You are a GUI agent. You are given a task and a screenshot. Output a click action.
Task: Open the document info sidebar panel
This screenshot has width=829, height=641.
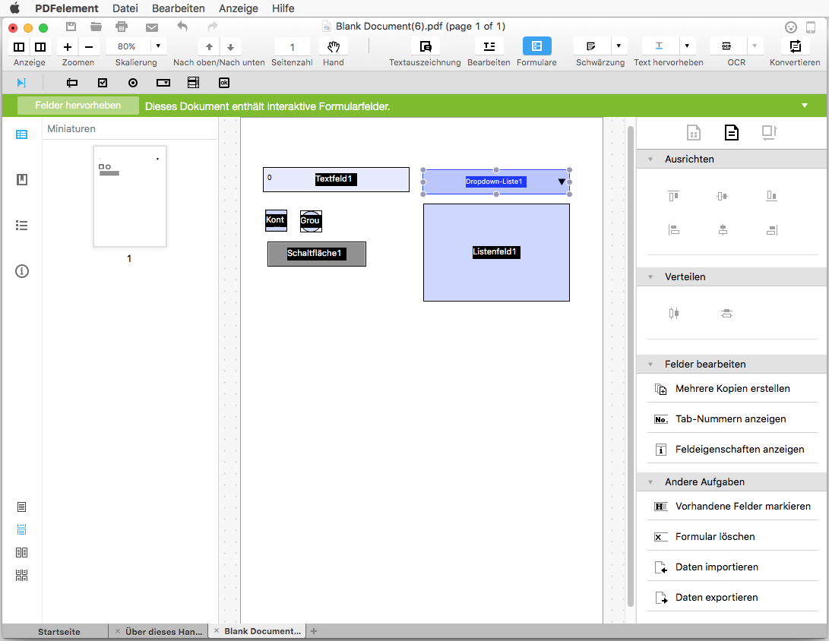coord(22,271)
